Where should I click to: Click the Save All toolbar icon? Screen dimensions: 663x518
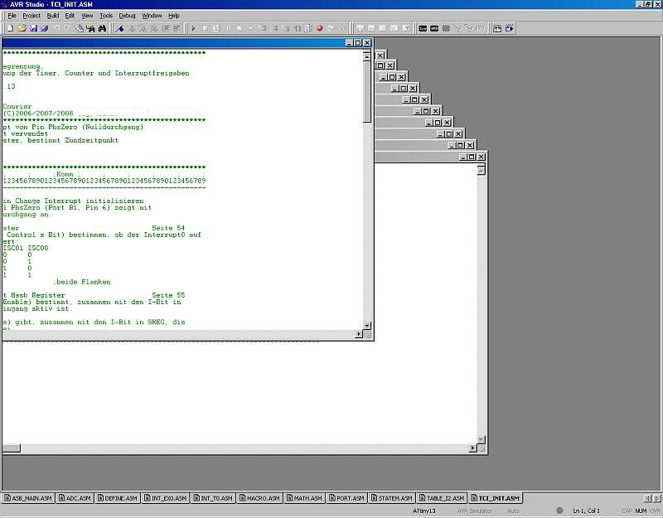tap(45, 28)
